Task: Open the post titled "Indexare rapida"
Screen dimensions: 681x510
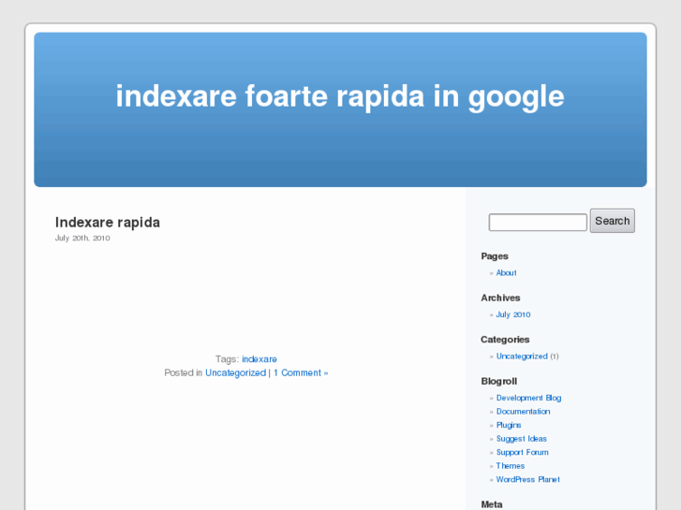Action: pyautogui.click(x=108, y=222)
